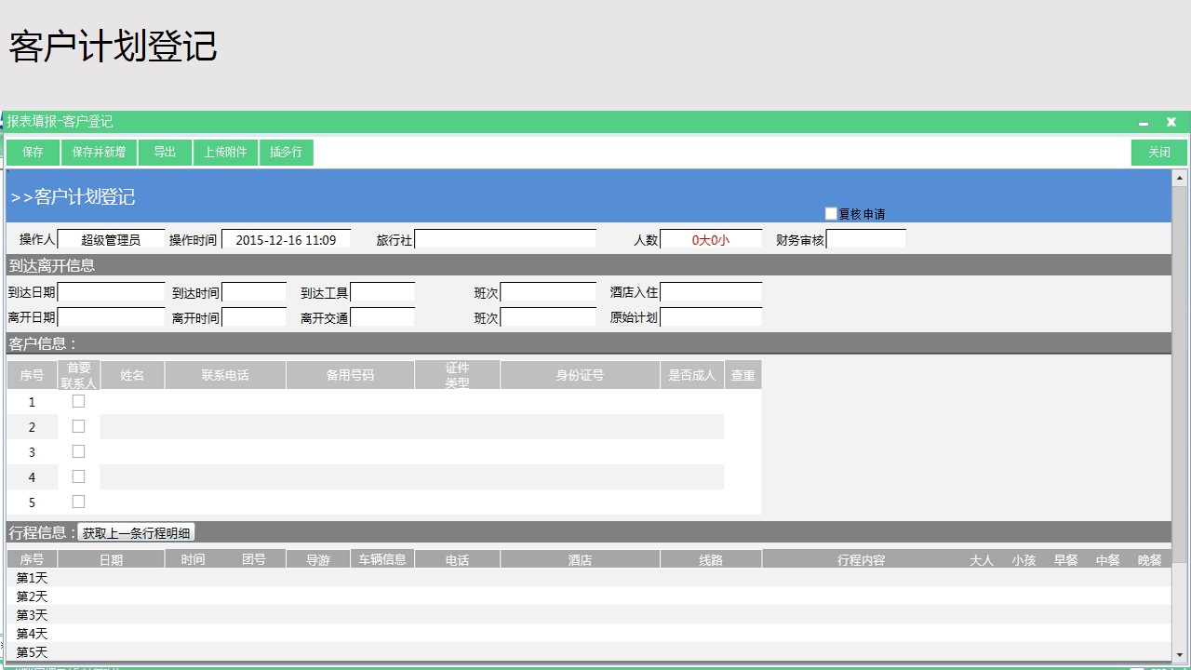
Task: Click the 到达工具 input field
Action: click(x=382, y=292)
